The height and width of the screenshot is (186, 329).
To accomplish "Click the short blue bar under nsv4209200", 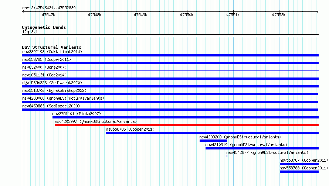I will (x=213, y=141).
